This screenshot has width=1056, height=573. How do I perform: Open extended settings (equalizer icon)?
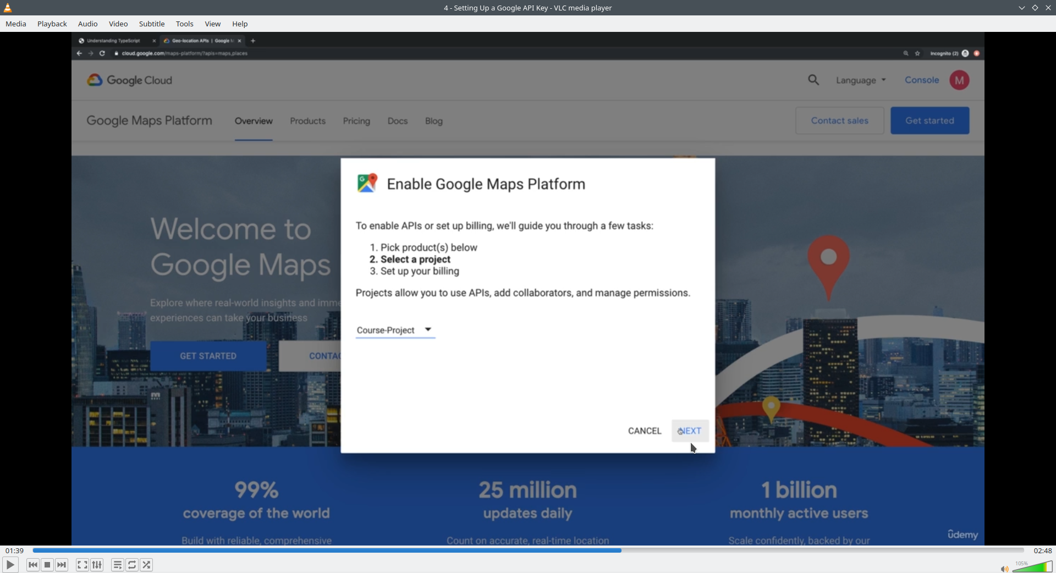tap(97, 565)
